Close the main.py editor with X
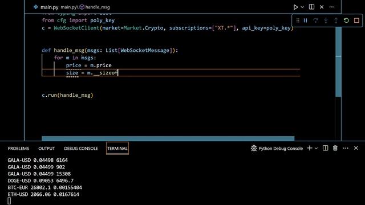The height and width of the screenshot is (205, 365). tap(322, 7)
